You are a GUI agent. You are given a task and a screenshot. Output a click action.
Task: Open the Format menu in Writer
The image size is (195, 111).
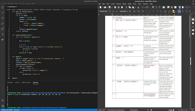coord(118,4)
